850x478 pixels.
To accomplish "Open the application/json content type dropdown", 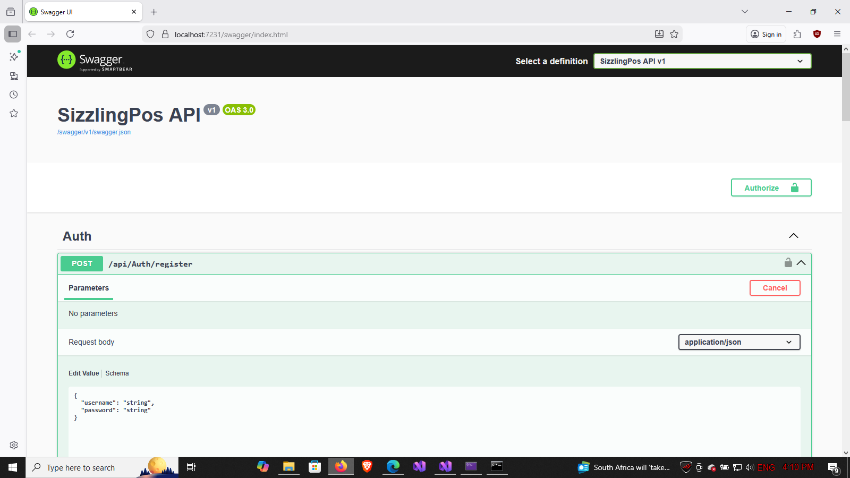I will tap(739, 342).
